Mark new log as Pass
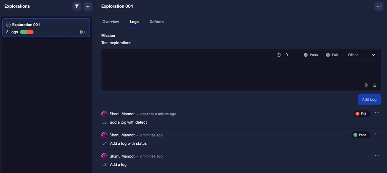This screenshot has width=387, height=173. click(311, 55)
